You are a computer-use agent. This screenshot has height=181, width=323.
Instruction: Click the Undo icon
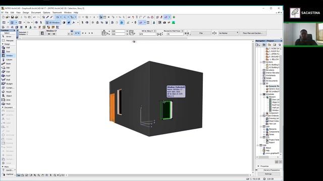point(34,17)
